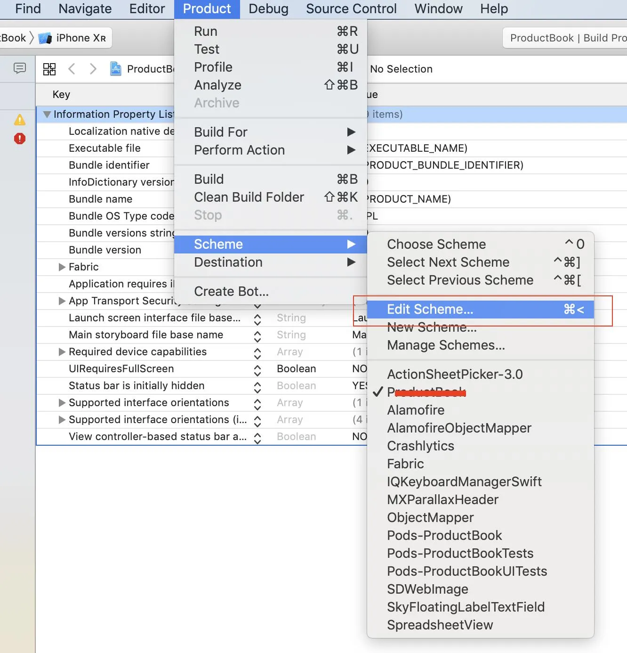This screenshot has width=627, height=653.
Task: Click the iPhone XR simulator icon
Action: [x=45, y=38]
